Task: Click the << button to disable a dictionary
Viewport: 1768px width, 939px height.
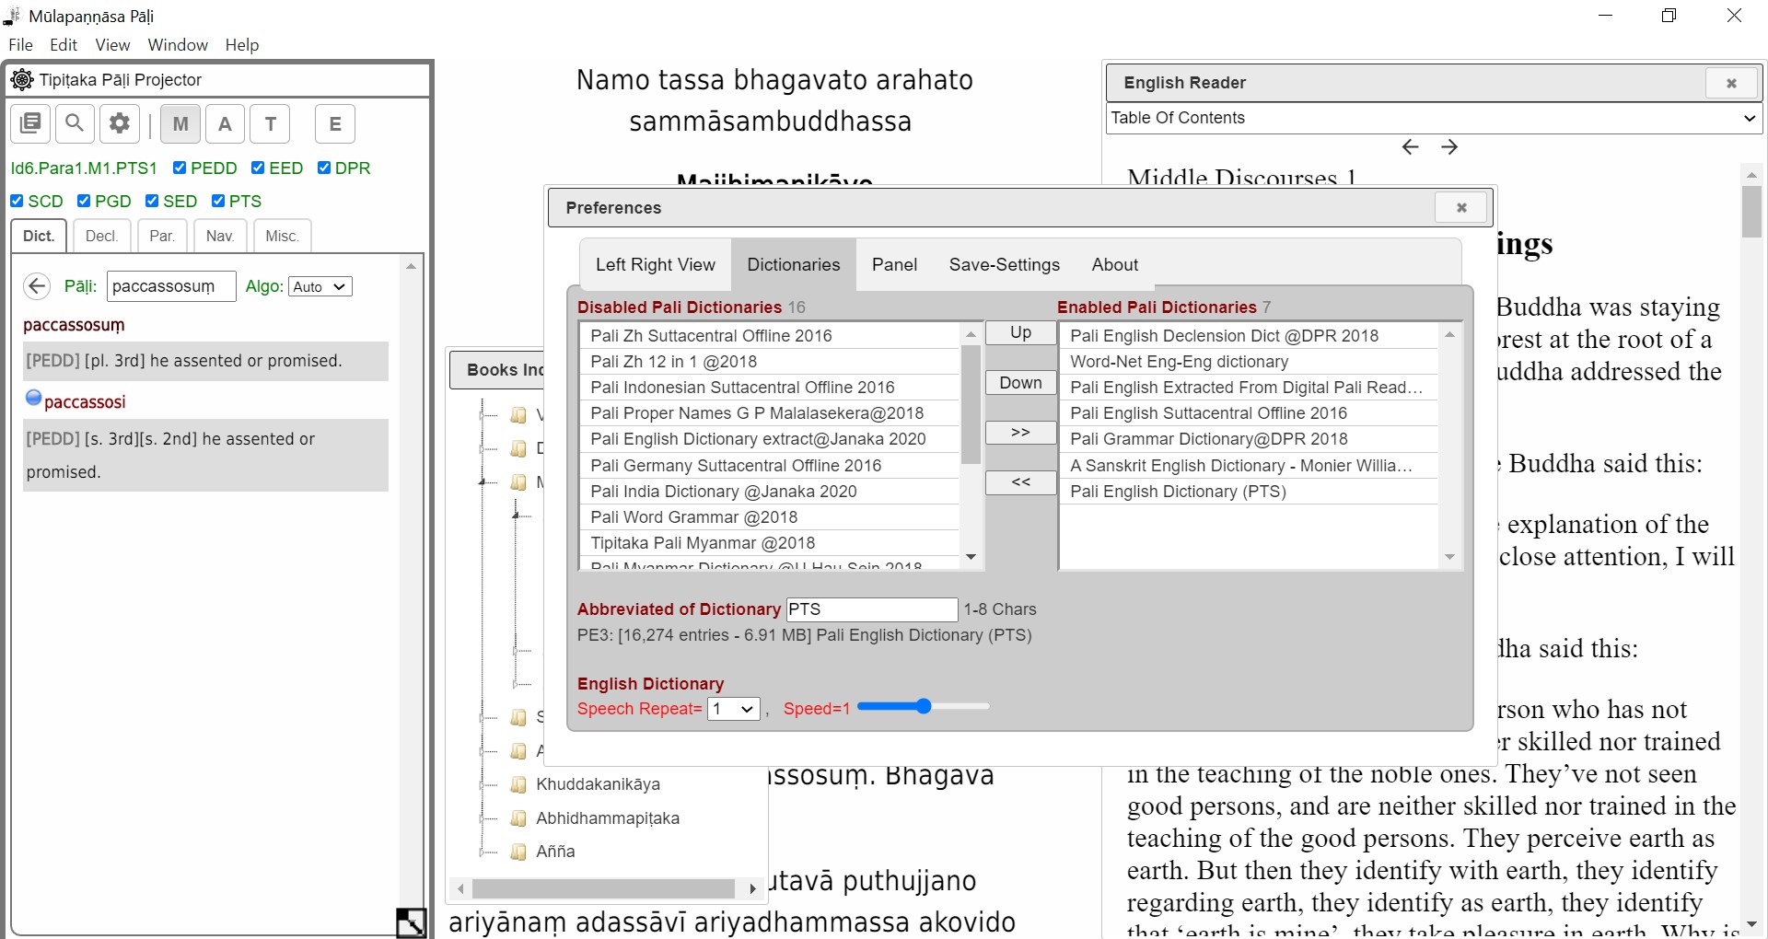Action: point(1020,482)
